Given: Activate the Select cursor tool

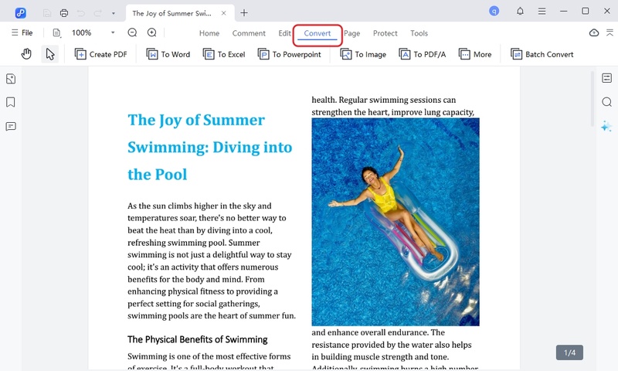Looking at the screenshot, I should (x=50, y=54).
